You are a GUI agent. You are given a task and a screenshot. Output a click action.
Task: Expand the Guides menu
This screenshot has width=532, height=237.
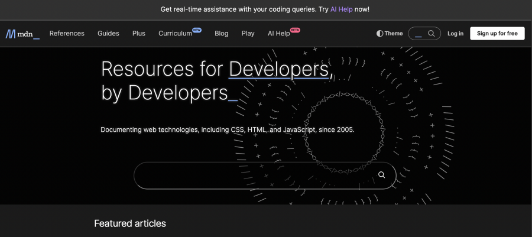[108, 33]
